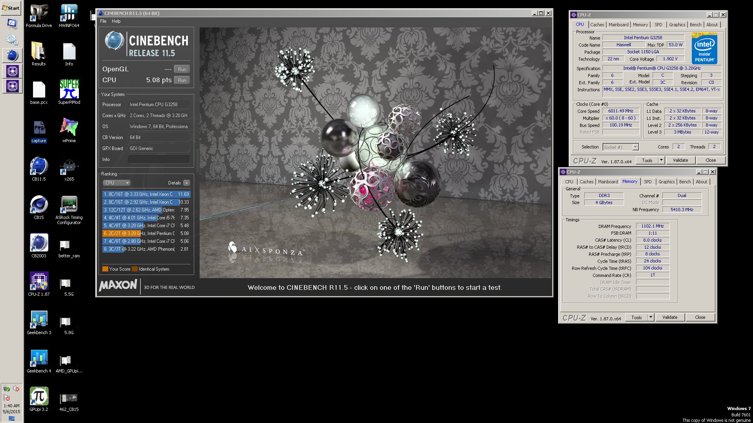Select ranking row 6 Intel Pentium 5.08
The height and width of the screenshot is (423, 753).
pyautogui.click(x=146, y=233)
